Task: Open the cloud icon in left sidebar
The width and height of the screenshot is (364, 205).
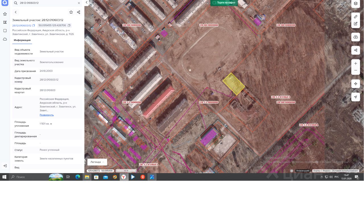Action: pyautogui.click(x=5, y=39)
